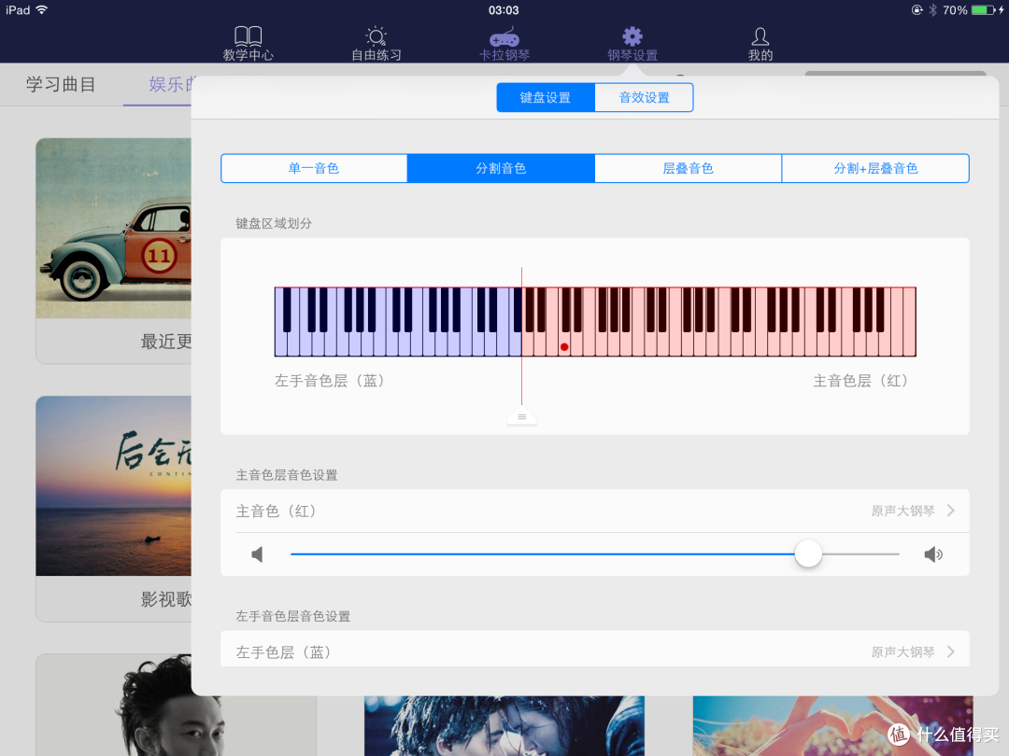Open the 教学中心 book icon
Viewport: 1009px width, 756px height.
pos(248,35)
